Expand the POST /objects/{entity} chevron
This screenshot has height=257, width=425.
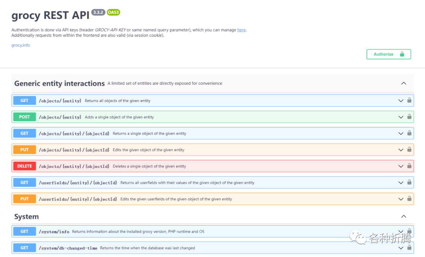tap(401, 117)
